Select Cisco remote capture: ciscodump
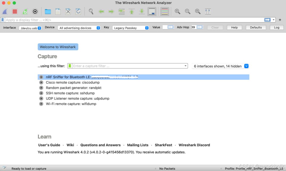The height and width of the screenshot is (171, 286). tap(143, 82)
